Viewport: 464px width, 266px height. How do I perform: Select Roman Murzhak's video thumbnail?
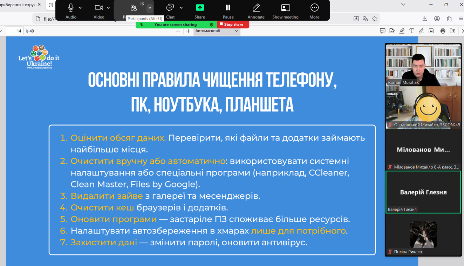point(423,65)
